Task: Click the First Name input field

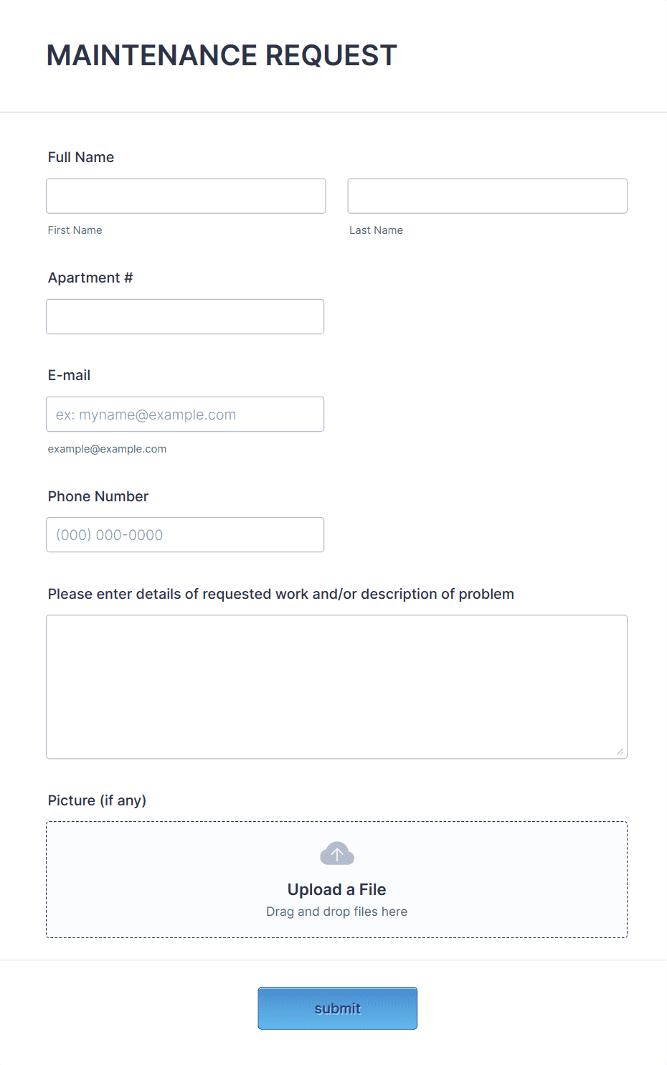Action: 186,196
